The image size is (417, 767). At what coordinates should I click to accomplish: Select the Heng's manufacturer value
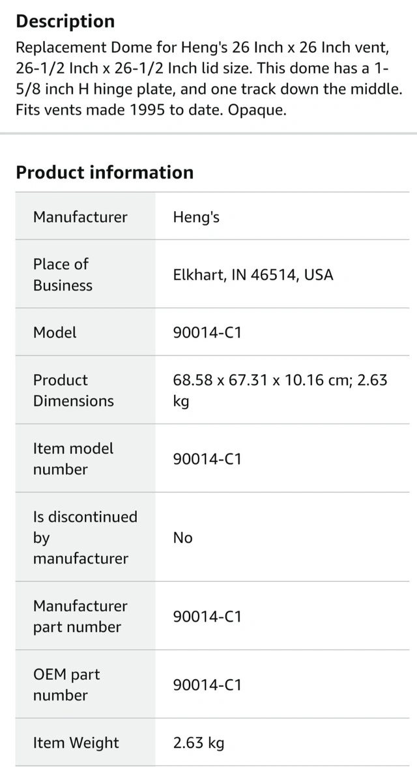click(x=195, y=217)
